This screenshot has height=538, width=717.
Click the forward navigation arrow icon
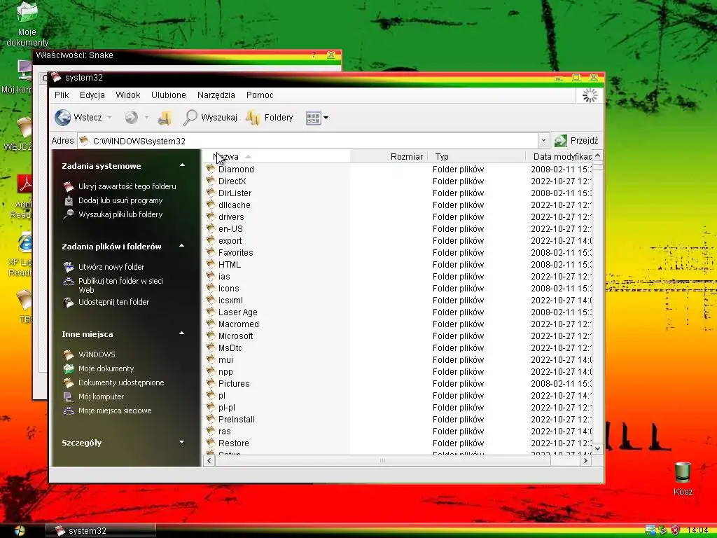[x=131, y=118]
